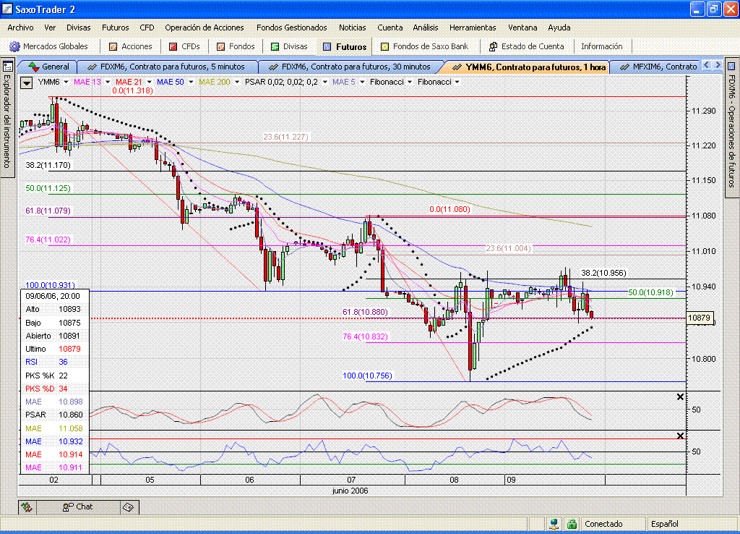Click the PSAR 10.860 row in data box
The width and height of the screenshot is (740, 534).
(54, 415)
